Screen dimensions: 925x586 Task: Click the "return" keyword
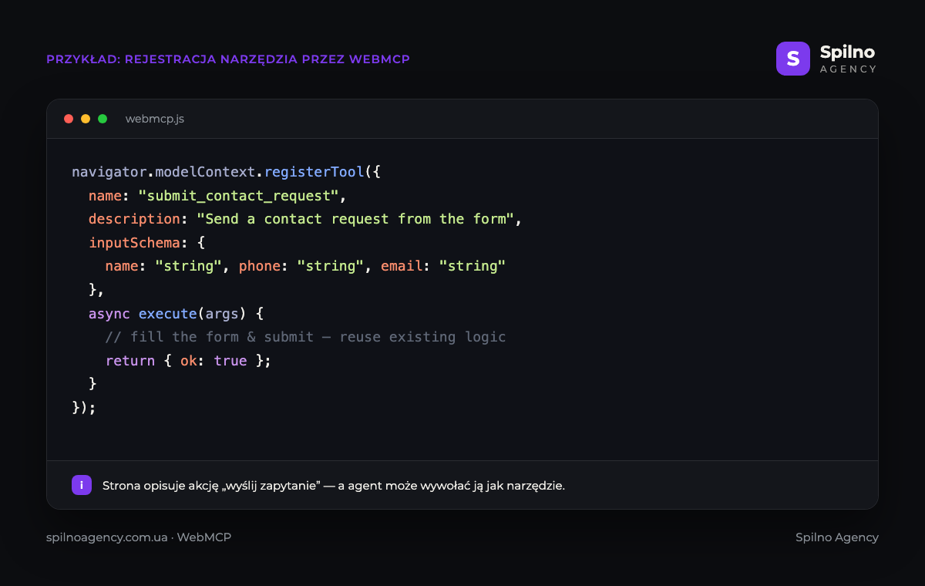point(130,361)
